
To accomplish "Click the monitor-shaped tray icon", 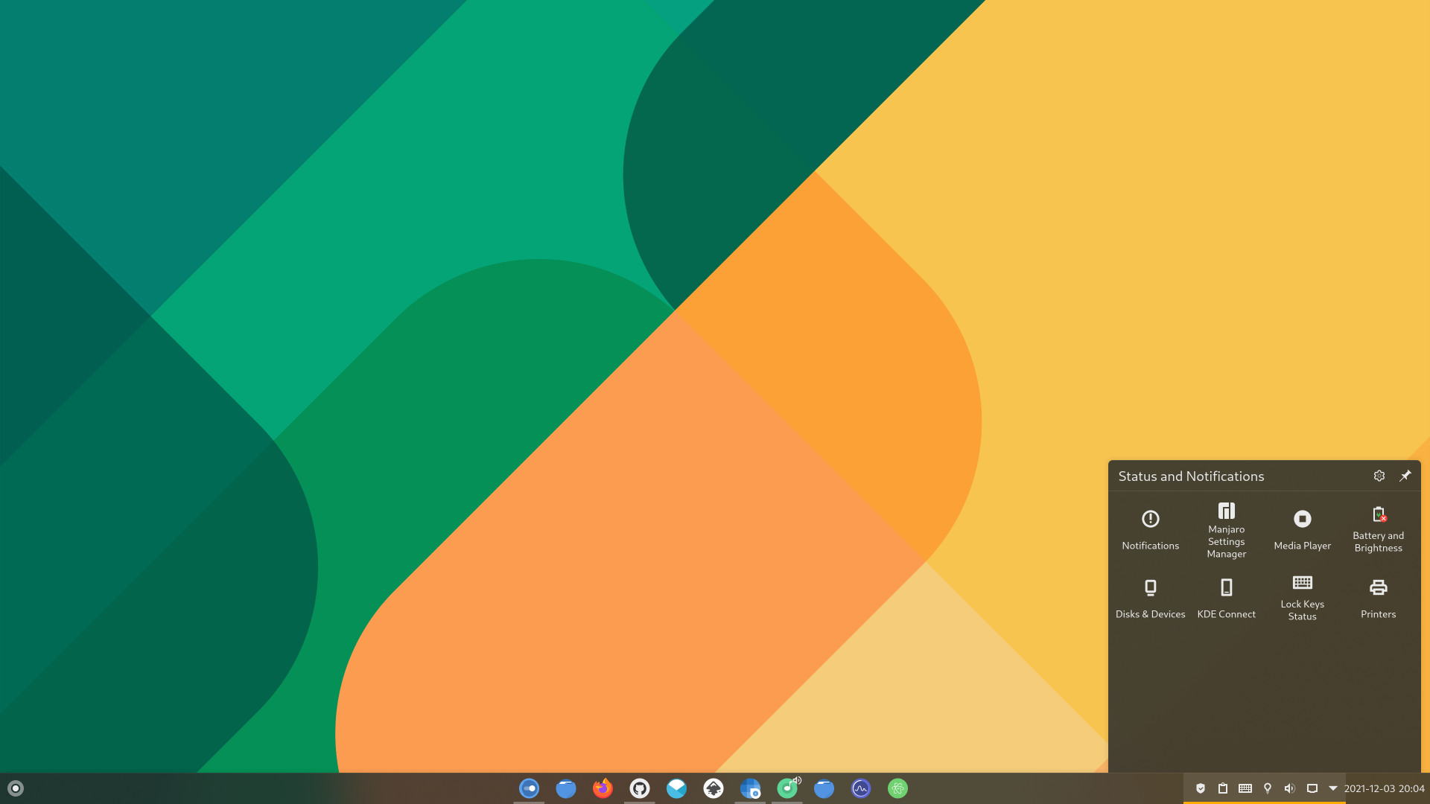I will click(1312, 788).
